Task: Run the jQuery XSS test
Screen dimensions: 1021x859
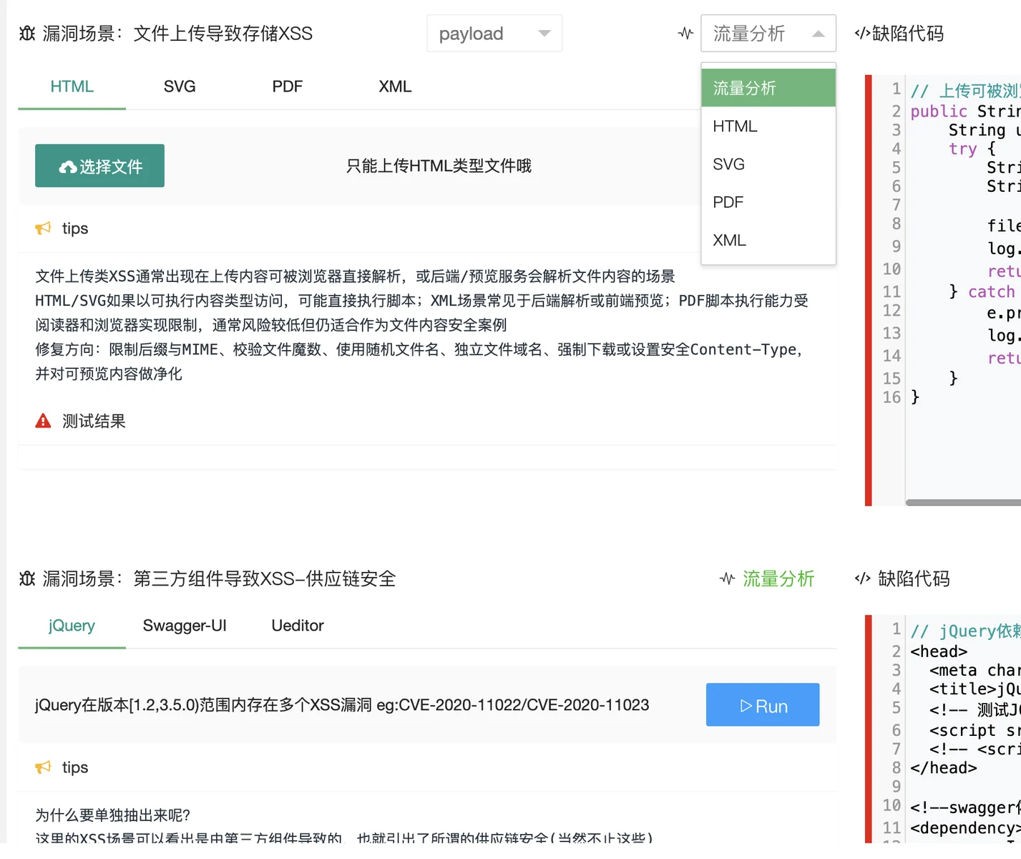Action: coord(763,705)
